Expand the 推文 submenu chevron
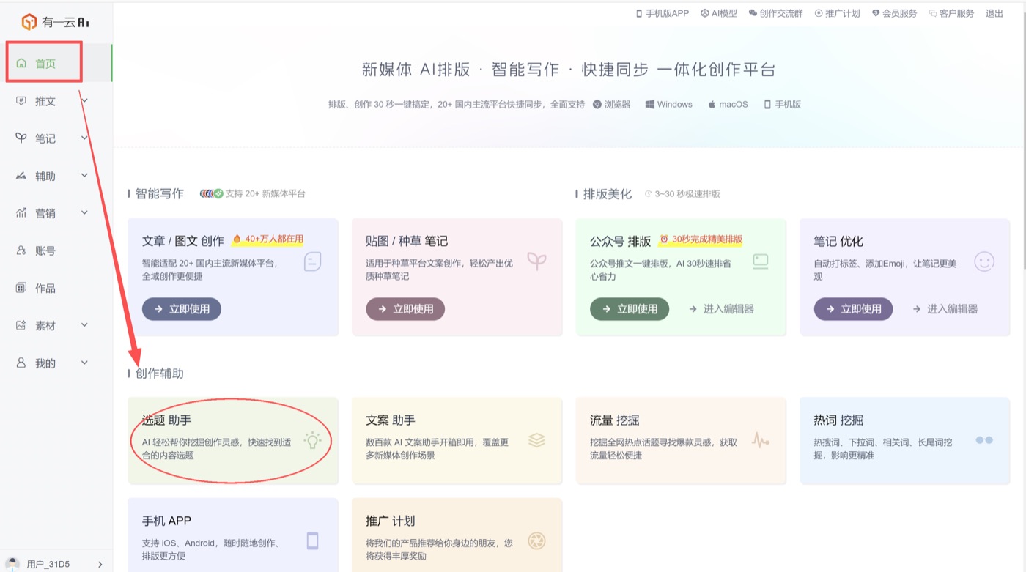 [84, 101]
